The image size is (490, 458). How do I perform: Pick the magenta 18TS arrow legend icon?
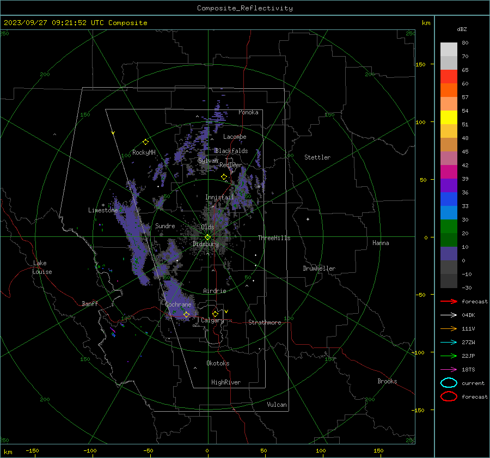click(x=449, y=370)
